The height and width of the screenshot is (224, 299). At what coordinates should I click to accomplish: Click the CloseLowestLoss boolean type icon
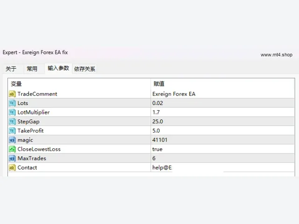(x=12, y=149)
